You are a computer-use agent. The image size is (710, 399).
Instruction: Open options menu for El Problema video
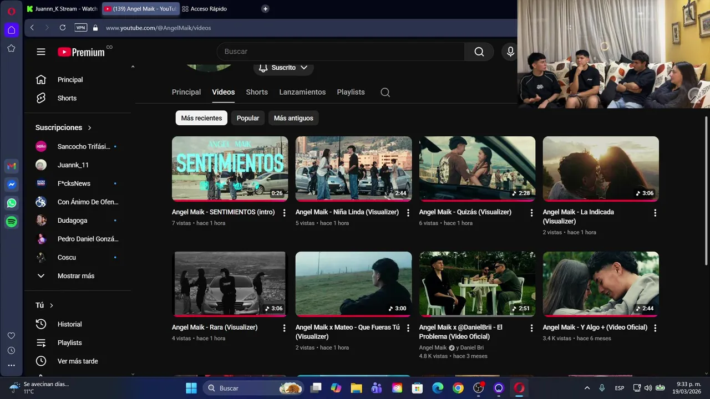click(532, 328)
